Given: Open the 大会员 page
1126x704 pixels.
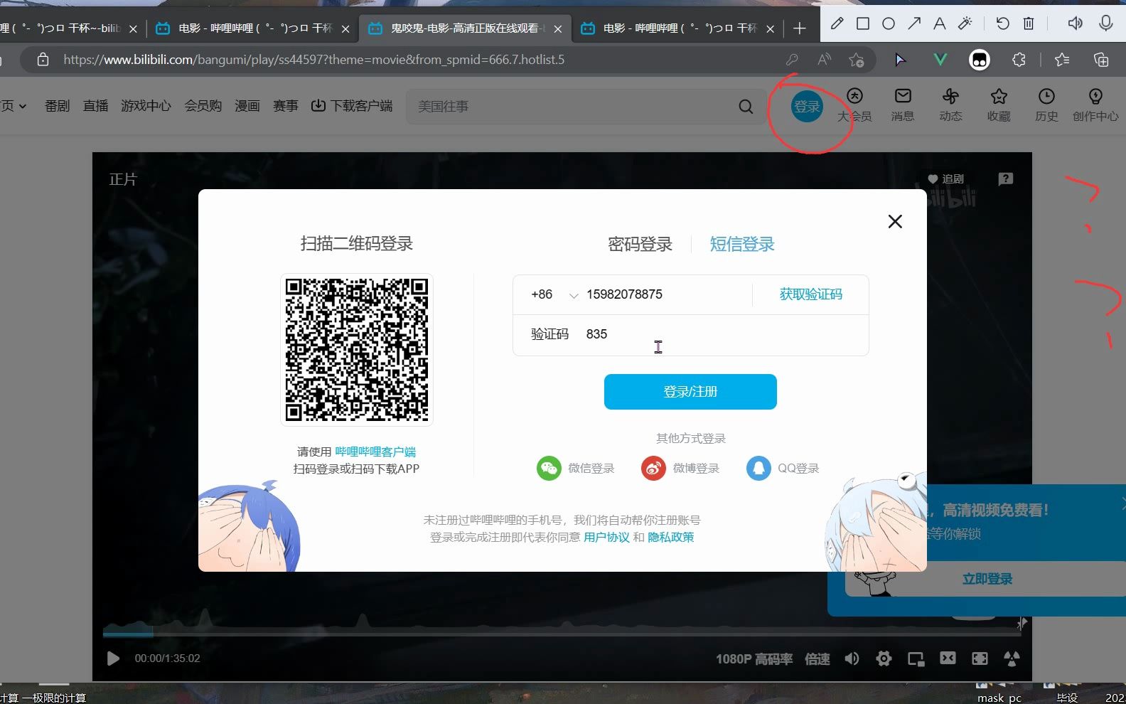Looking at the screenshot, I should click(854, 105).
